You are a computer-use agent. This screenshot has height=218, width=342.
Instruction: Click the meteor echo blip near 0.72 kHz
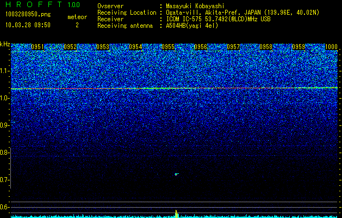[177, 174]
